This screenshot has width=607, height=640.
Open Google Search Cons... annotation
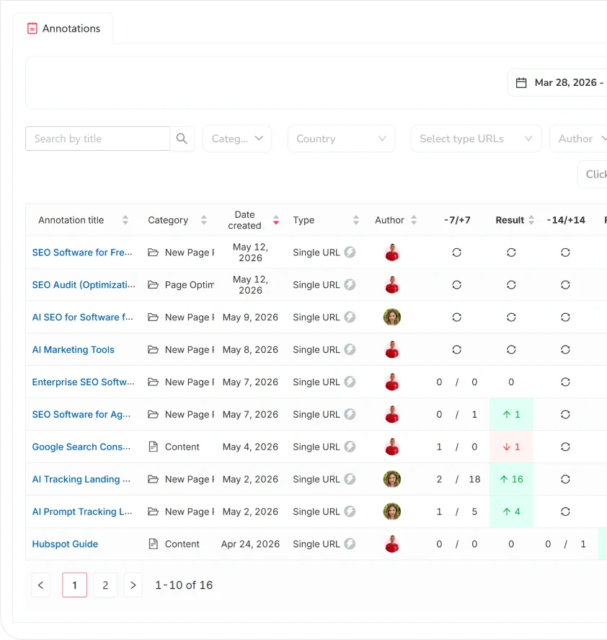[x=81, y=447]
